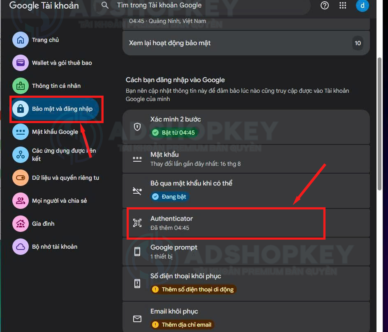Click Thêm số điện thoại di động chip

pos(194,289)
